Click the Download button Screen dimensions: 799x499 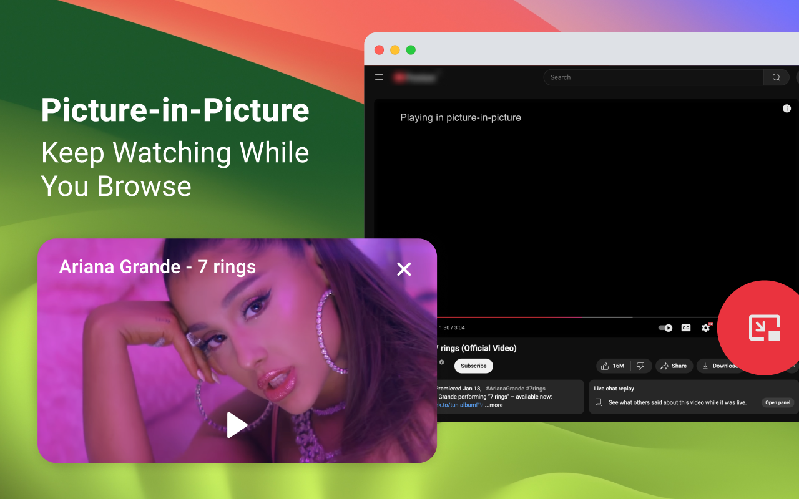tap(720, 366)
